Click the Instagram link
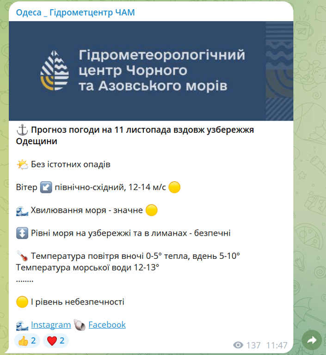The width and height of the screenshot is (326, 355). [x=51, y=324]
